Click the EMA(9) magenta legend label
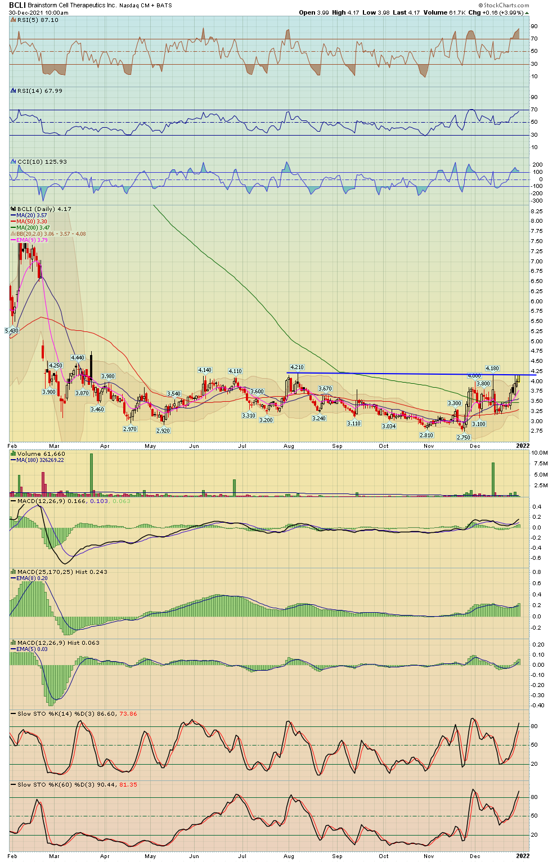This screenshot has height=862, width=557. pyautogui.click(x=33, y=240)
